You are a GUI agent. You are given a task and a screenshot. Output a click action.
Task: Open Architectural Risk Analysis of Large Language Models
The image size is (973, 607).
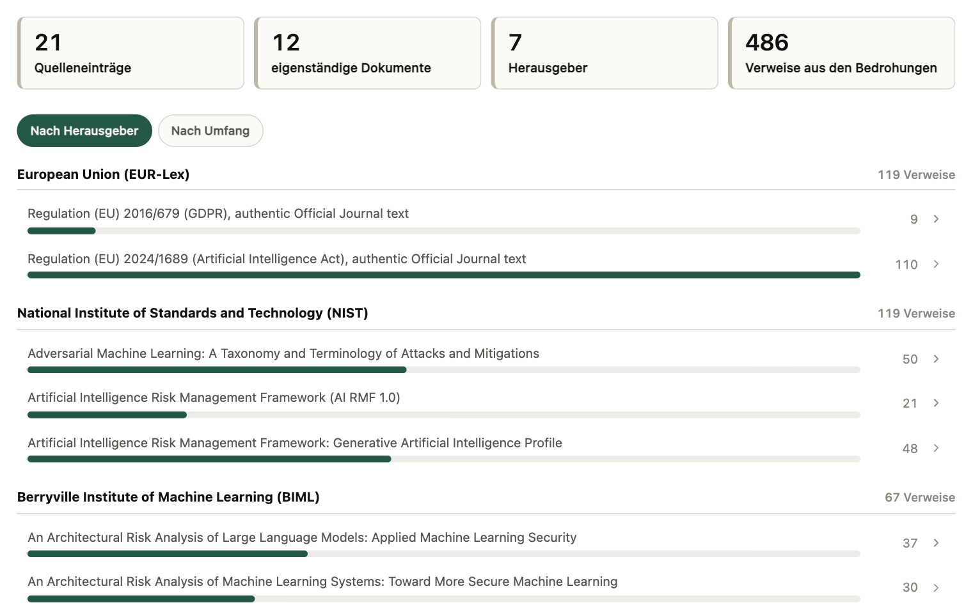pos(302,538)
